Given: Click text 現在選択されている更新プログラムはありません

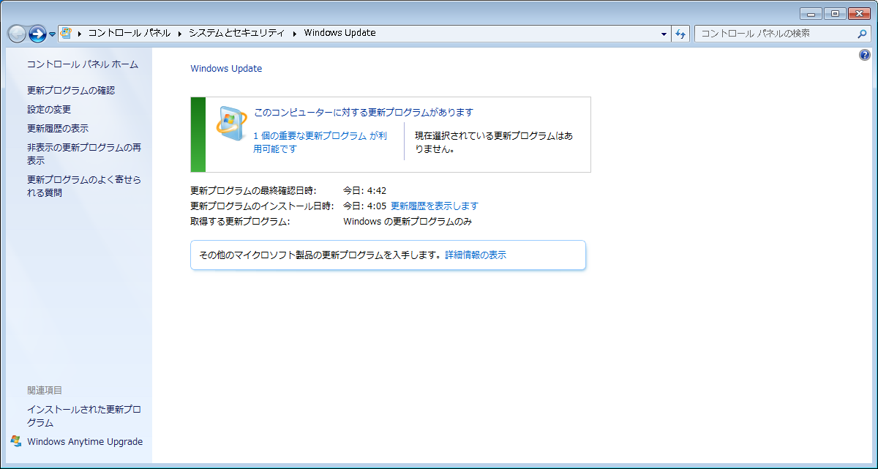Looking at the screenshot, I should (494, 143).
